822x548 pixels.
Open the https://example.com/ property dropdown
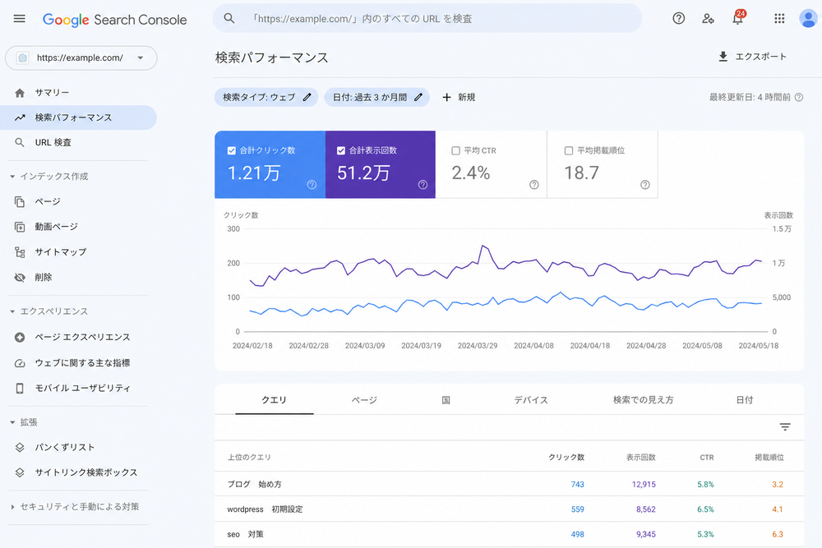[x=81, y=58]
